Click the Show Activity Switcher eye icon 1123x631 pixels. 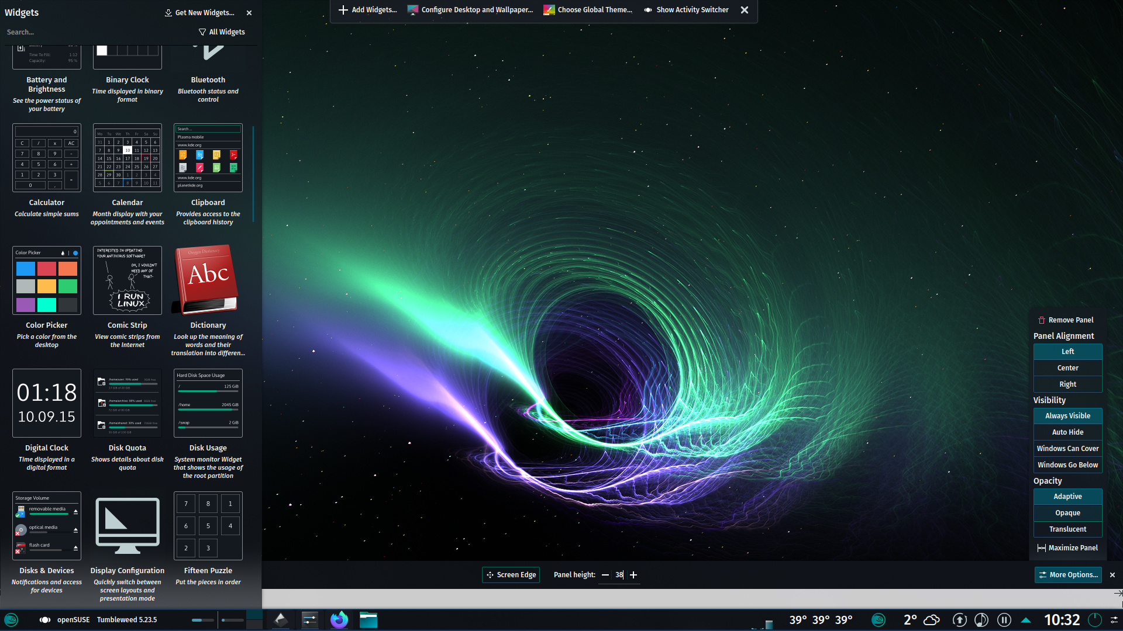coord(648,10)
